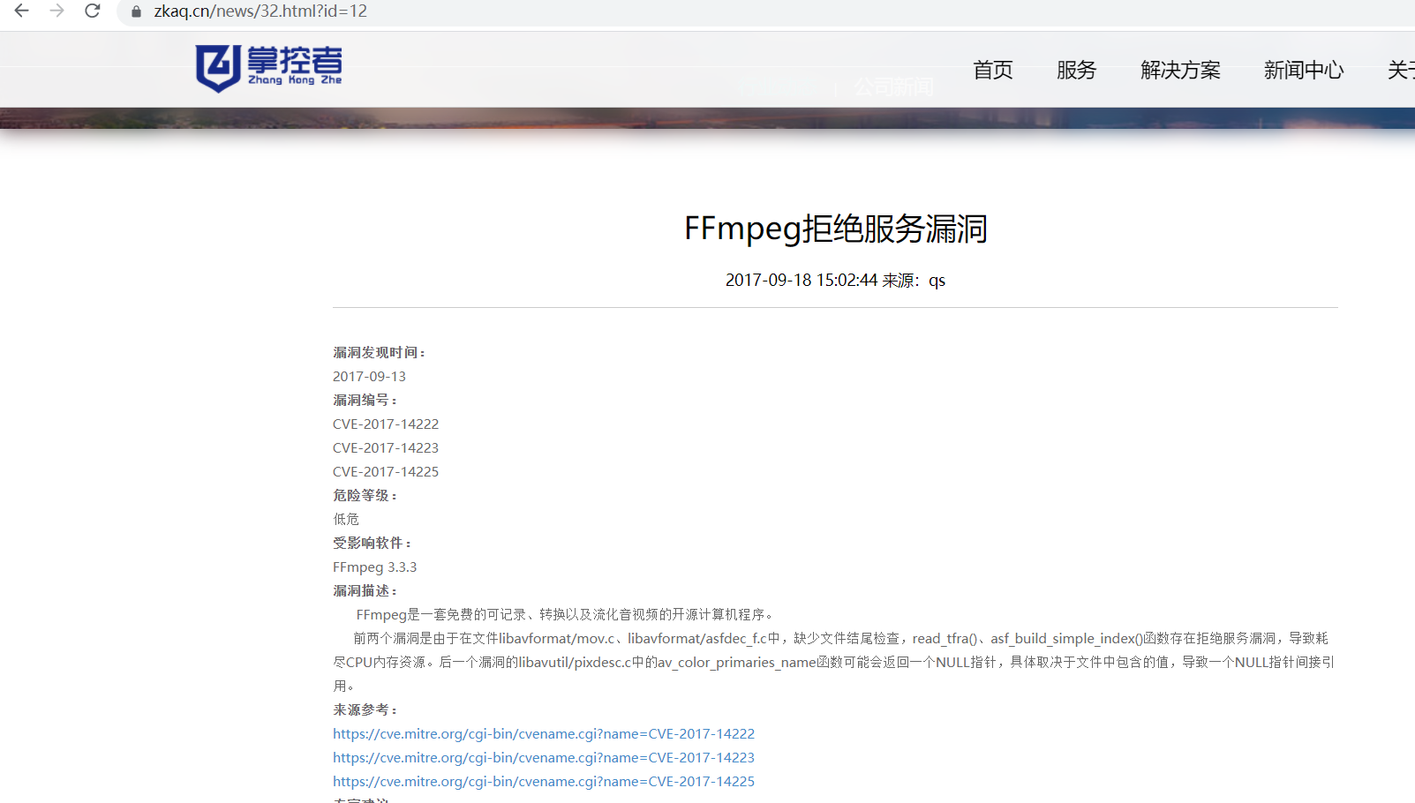Select the text CVE-2017-14225 under 漏洞编号
1415x803 pixels.
386,471
